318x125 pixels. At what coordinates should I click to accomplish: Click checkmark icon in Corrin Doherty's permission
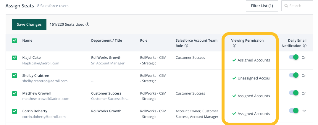(234, 114)
